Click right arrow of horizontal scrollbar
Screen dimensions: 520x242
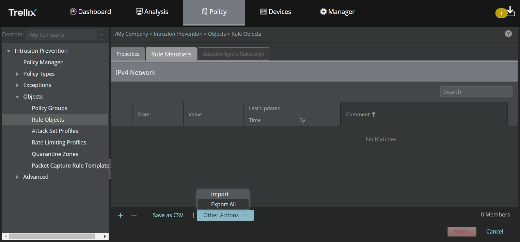(105, 236)
